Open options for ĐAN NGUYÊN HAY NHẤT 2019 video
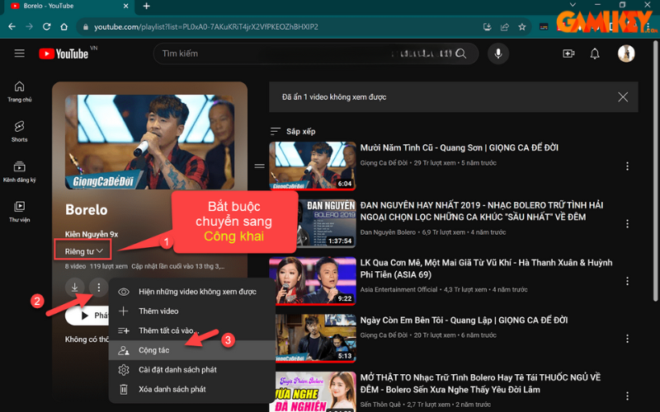 627,223
